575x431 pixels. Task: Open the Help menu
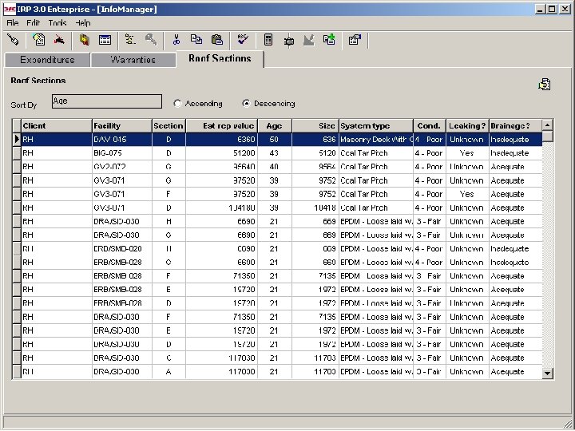(83, 22)
